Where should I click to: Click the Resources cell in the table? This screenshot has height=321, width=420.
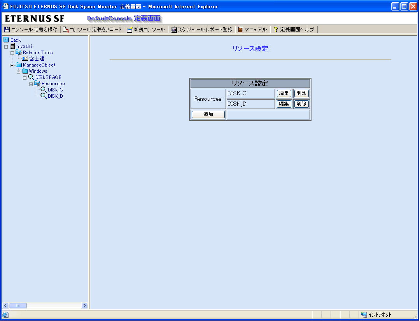click(208, 99)
